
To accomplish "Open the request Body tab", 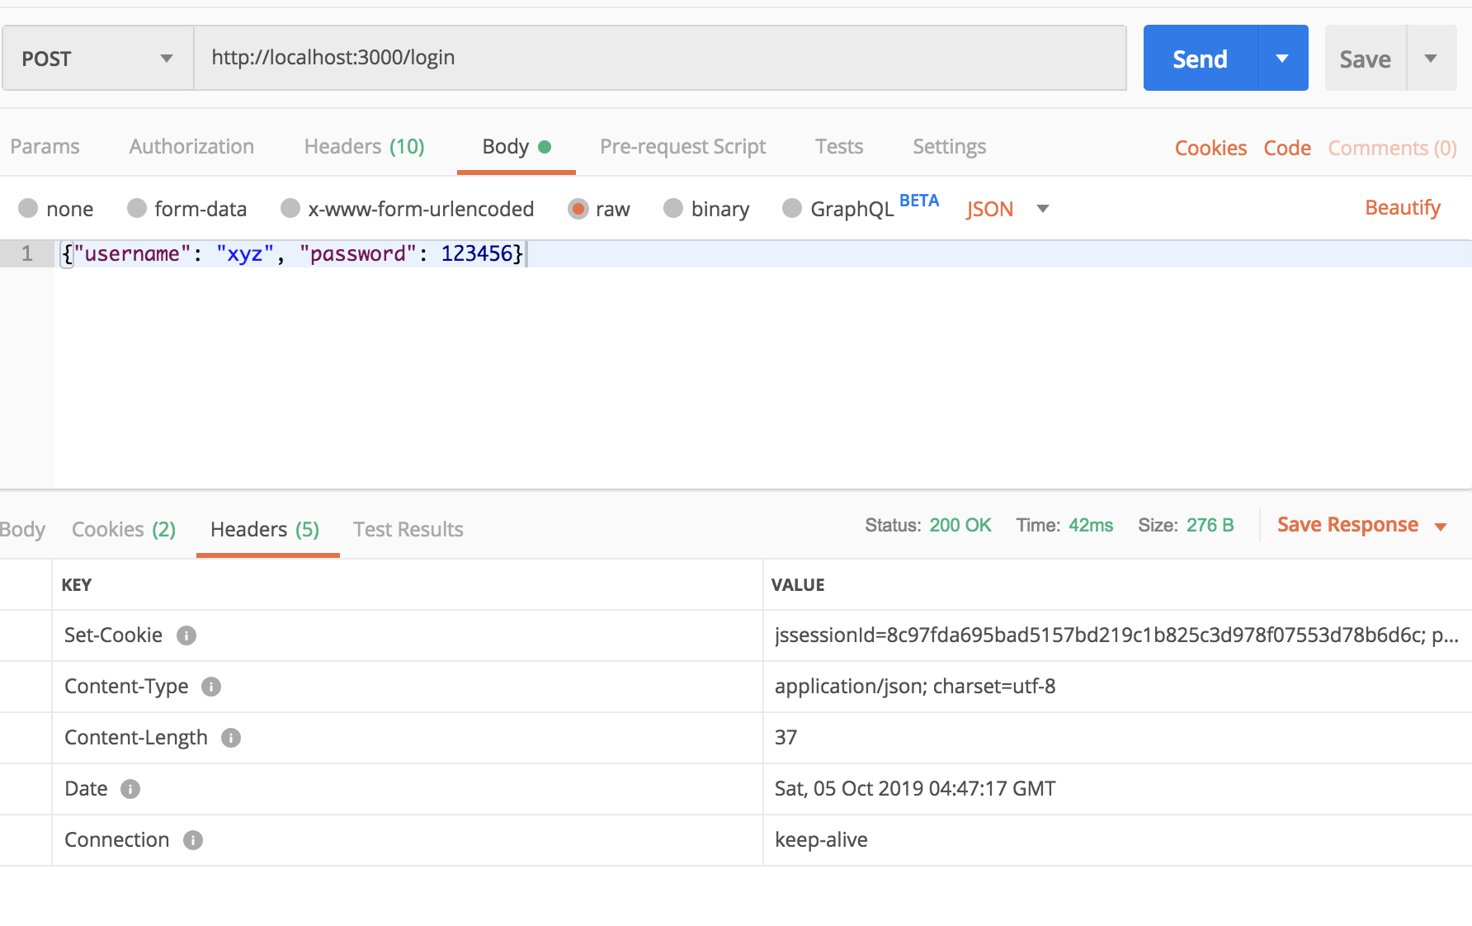I will coord(517,147).
